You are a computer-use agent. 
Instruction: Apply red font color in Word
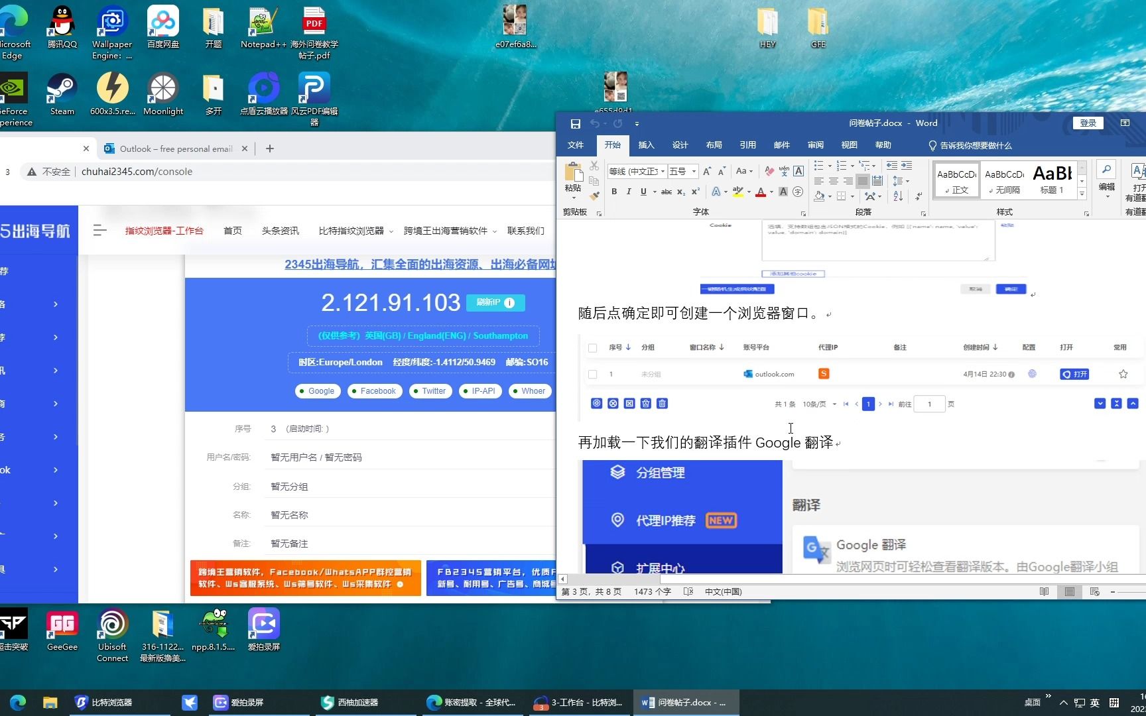(761, 192)
